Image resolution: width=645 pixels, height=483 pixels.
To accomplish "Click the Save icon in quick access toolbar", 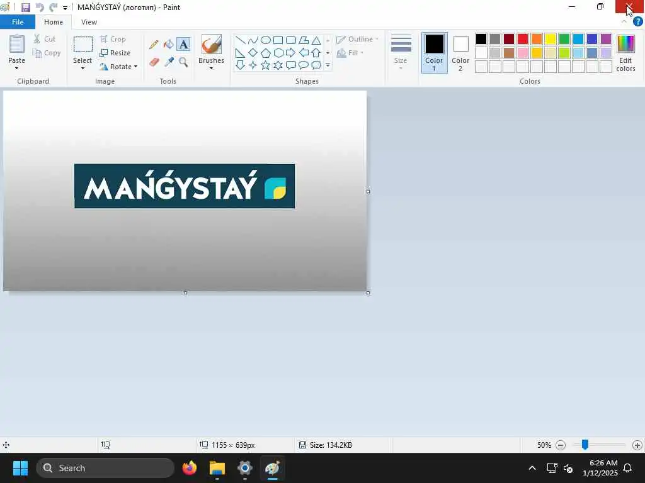I will 25,8.
